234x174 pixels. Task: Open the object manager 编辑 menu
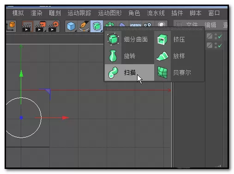(x=210, y=24)
